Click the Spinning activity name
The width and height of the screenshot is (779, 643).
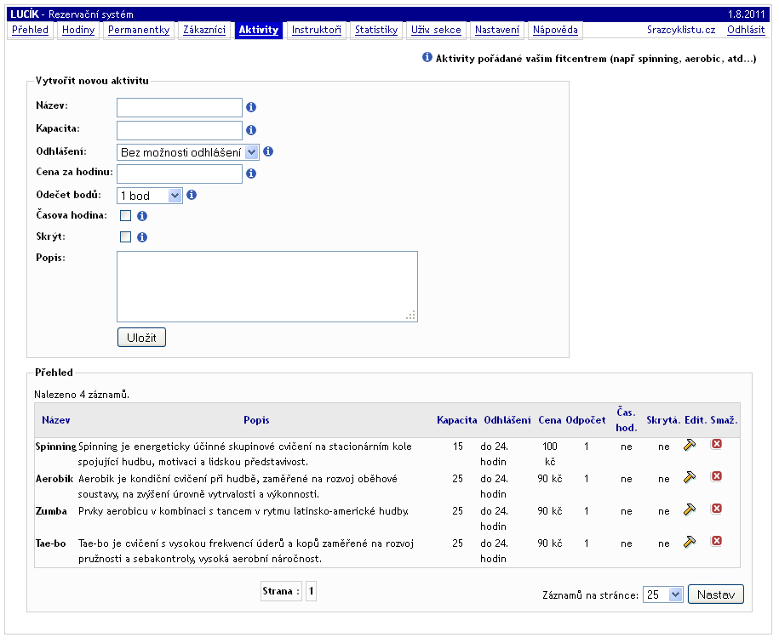(x=56, y=447)
